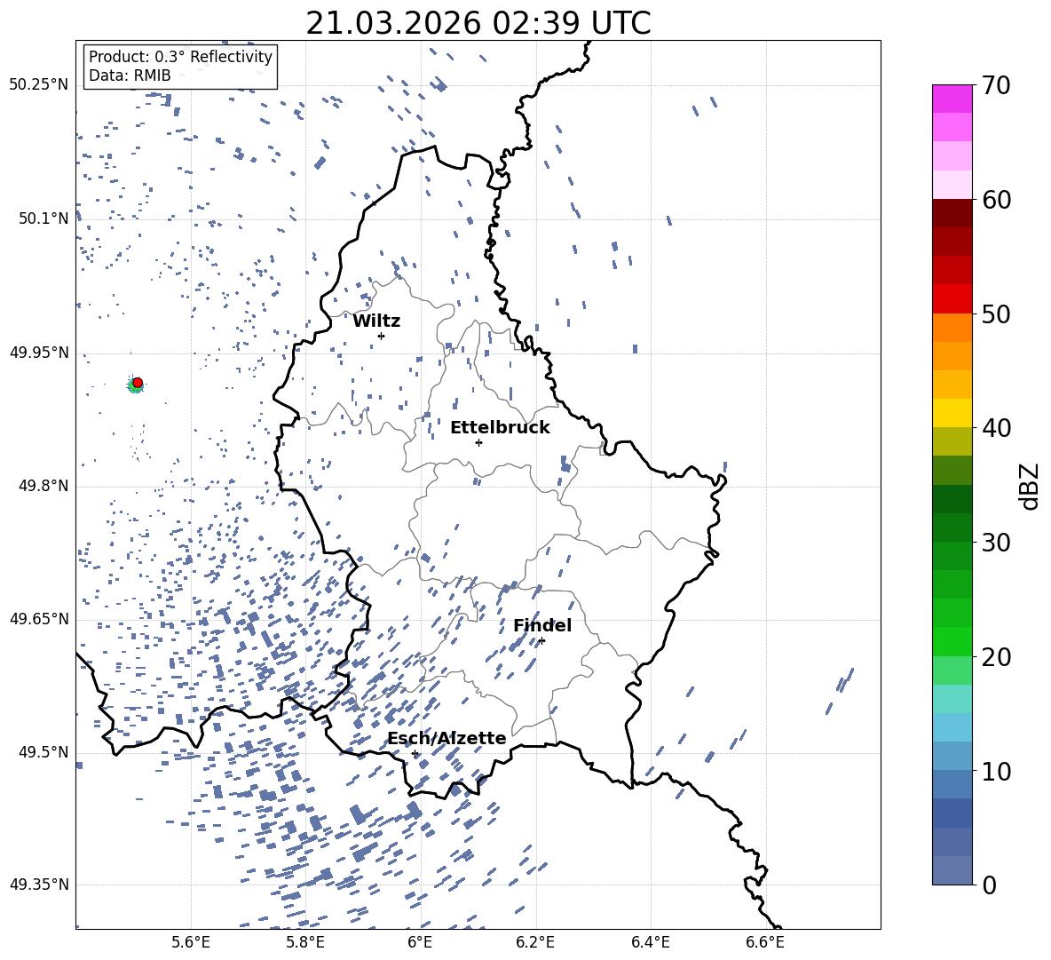Click the magenta swatch at top of colorbar
The height and width of the screenshot is (960, 1051).
tap(952, 99)
